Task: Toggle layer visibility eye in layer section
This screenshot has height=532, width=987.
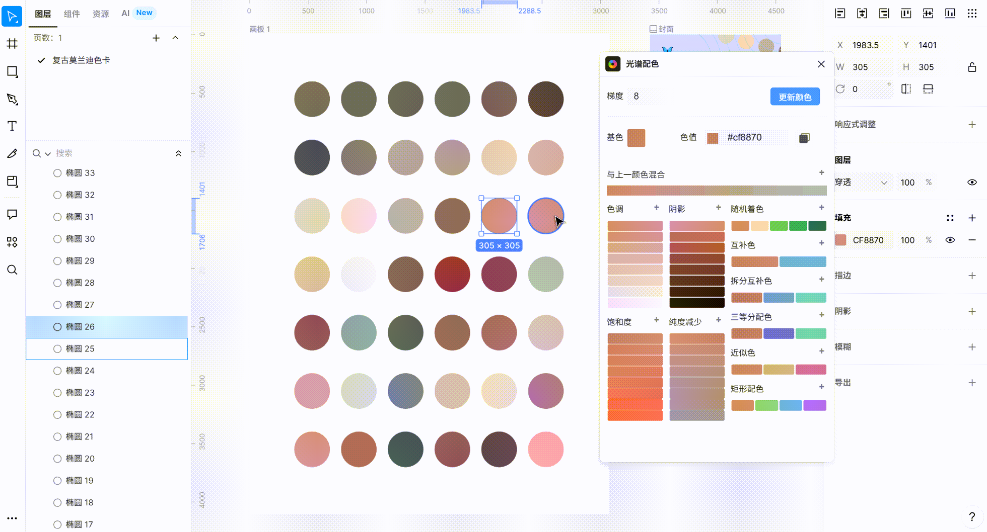Action: coord(972,183)
